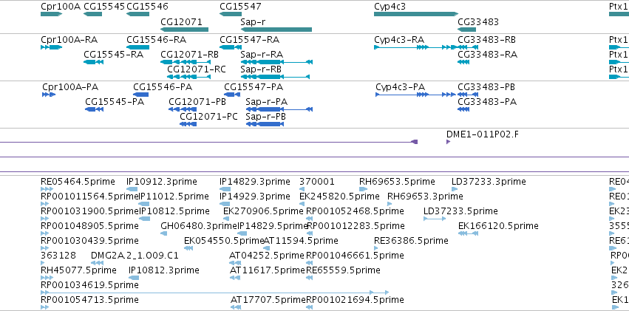Screen dimensions: 629x311
Task: Click EST RH45077.5prime
Action: click(x=47, y=278)
